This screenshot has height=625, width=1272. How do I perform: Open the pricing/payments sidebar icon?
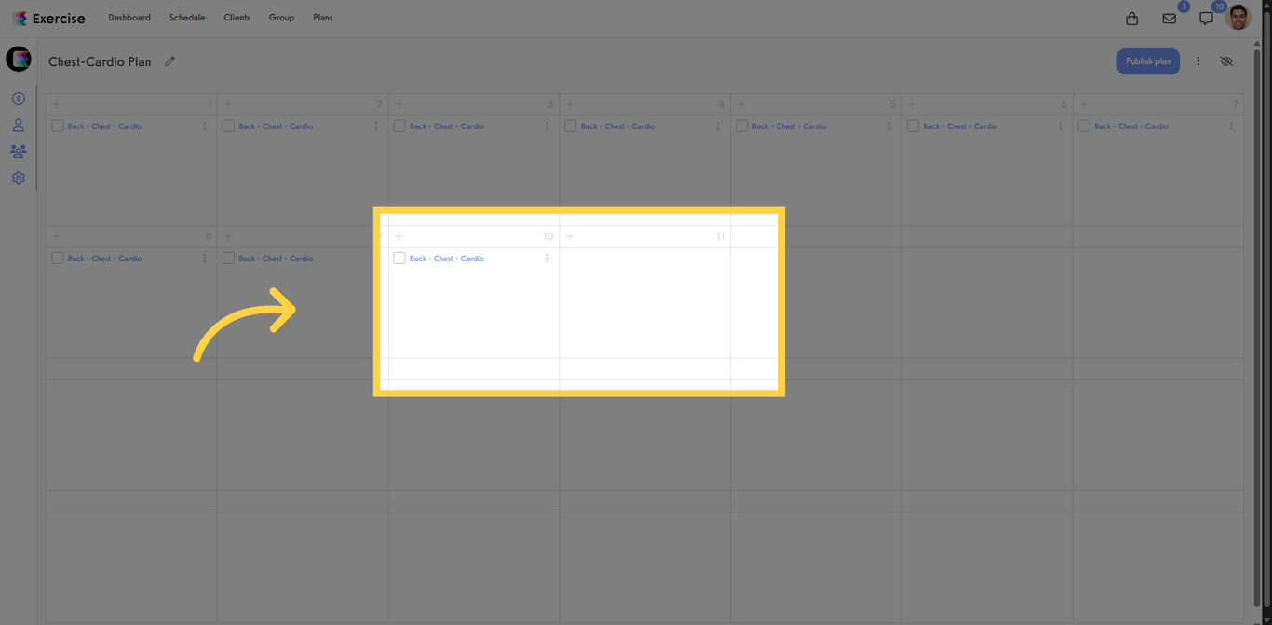[x=18, y=98]
